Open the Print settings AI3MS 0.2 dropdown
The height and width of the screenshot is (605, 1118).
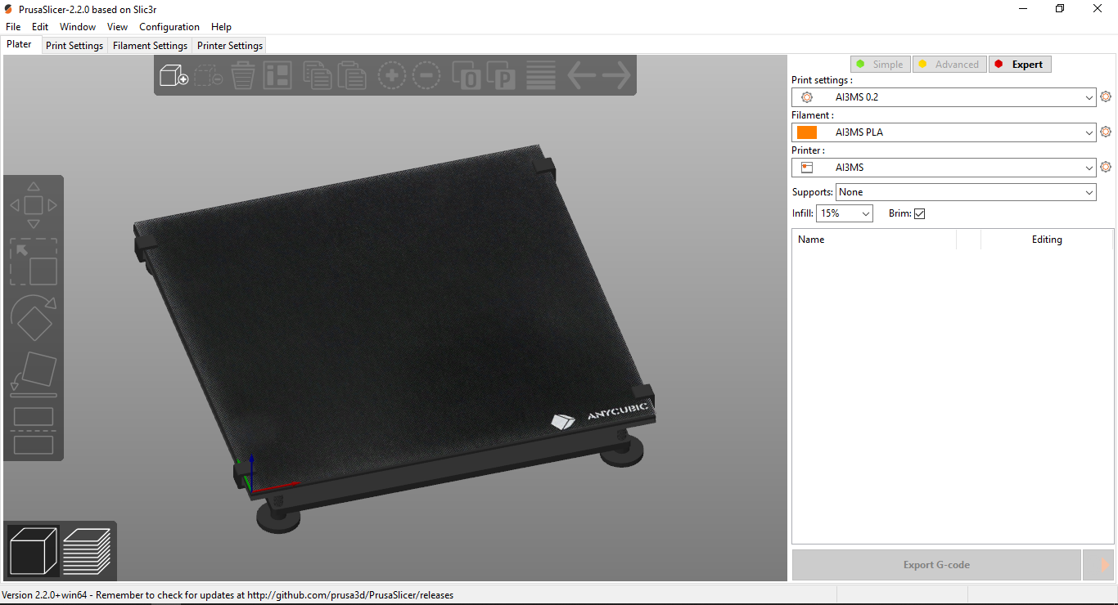point(944,97)
